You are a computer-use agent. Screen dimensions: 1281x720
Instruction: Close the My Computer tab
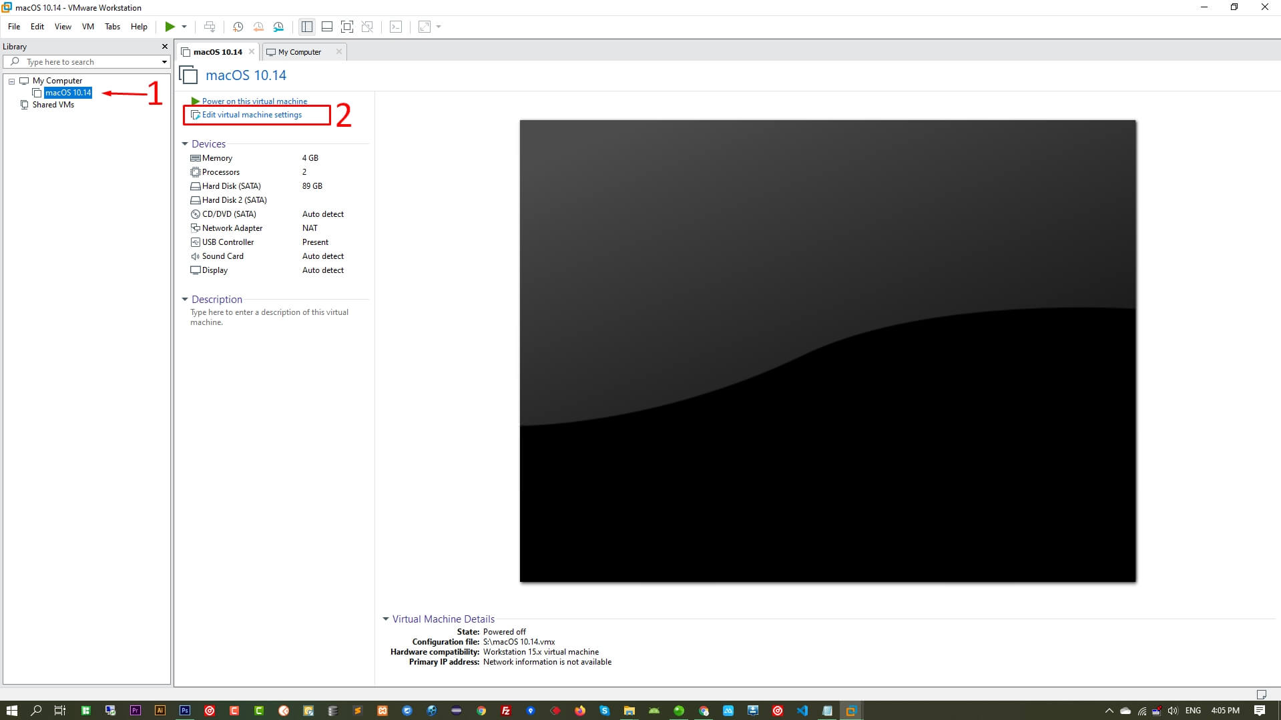pos(339,51)
